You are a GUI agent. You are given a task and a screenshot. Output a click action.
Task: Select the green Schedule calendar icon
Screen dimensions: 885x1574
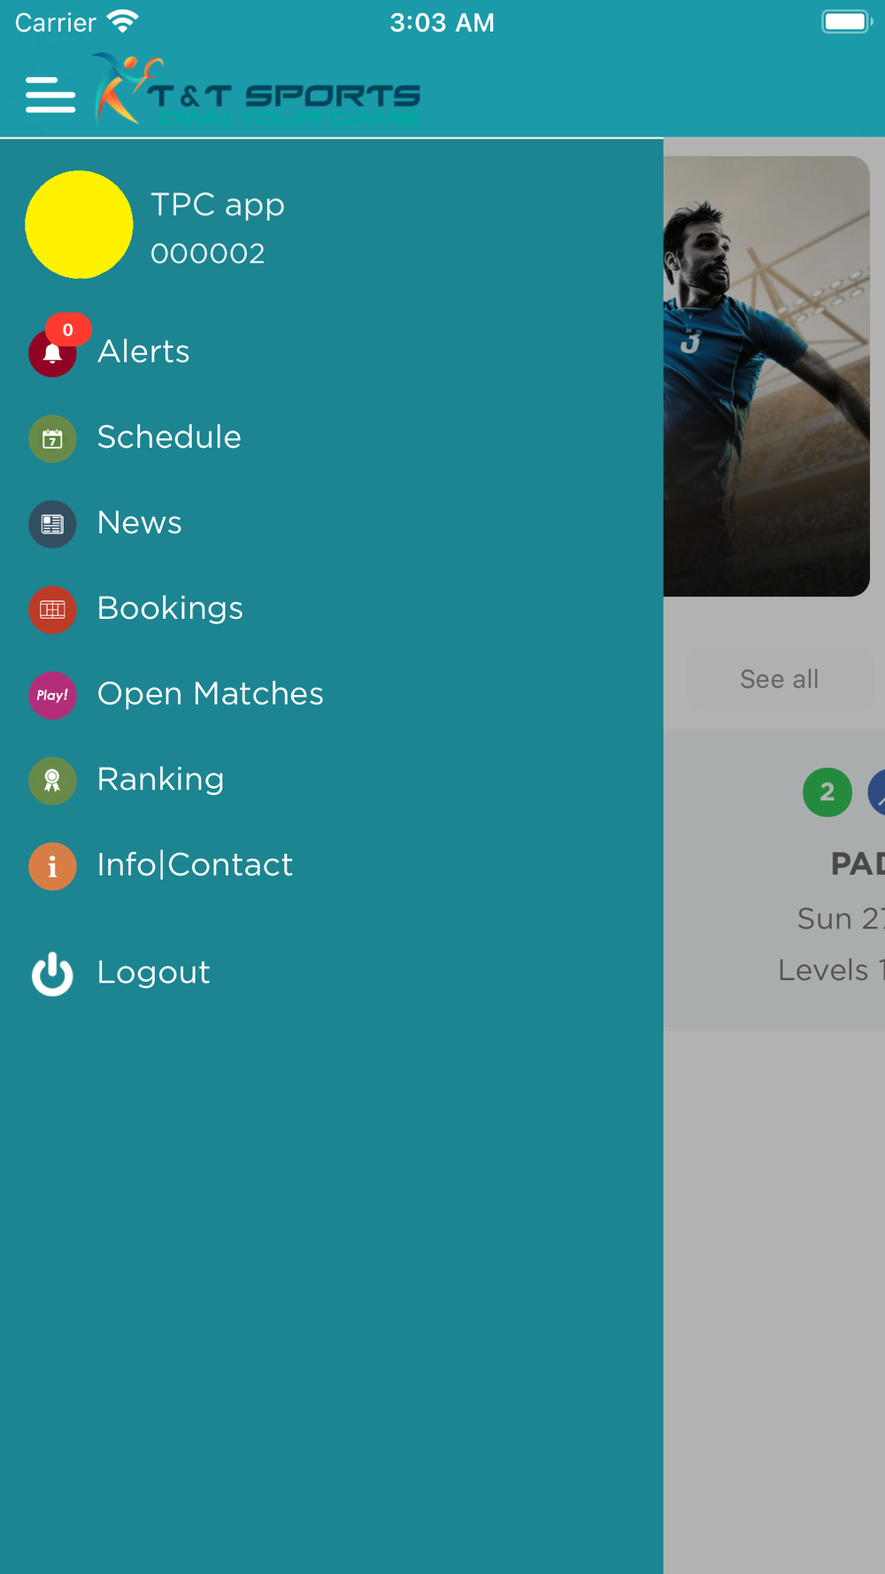52,438
